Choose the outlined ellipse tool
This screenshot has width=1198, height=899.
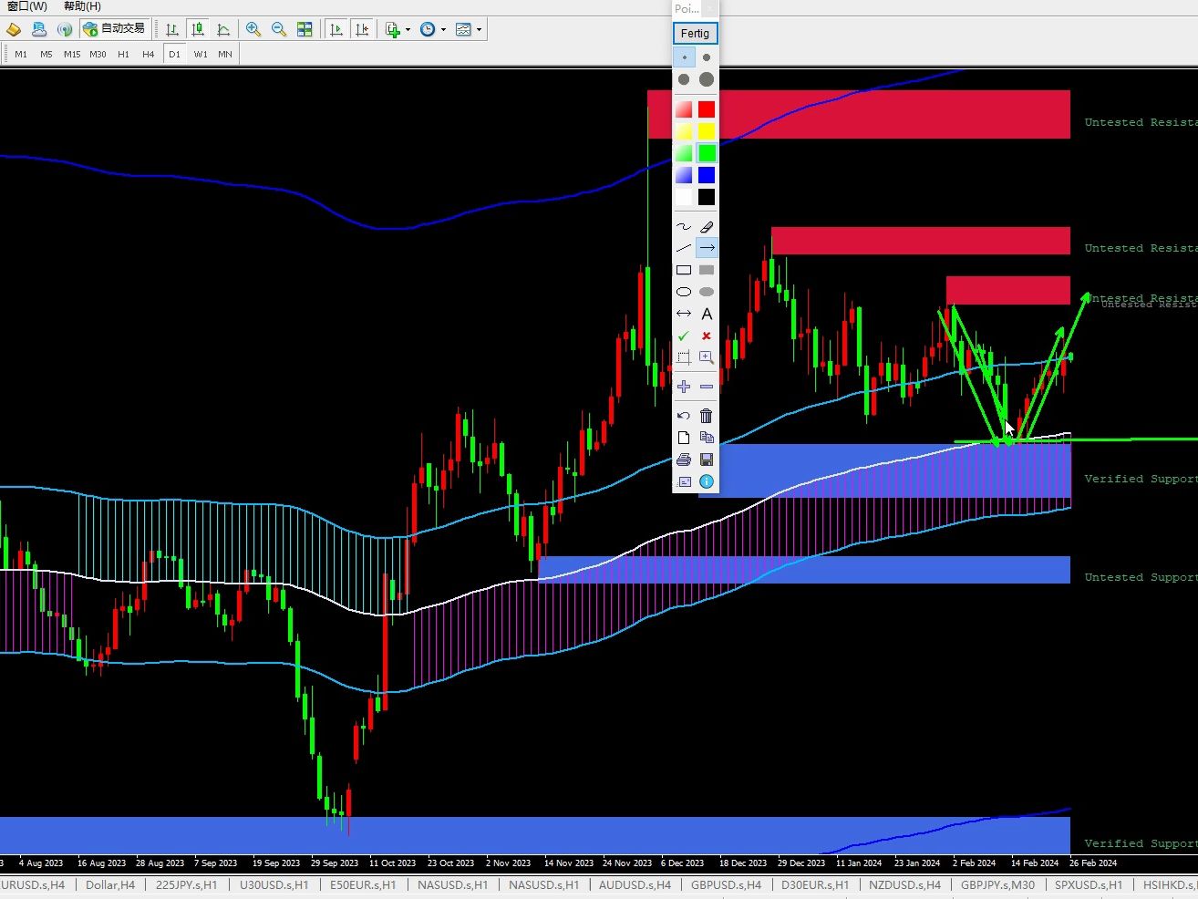tap(684, 292)
